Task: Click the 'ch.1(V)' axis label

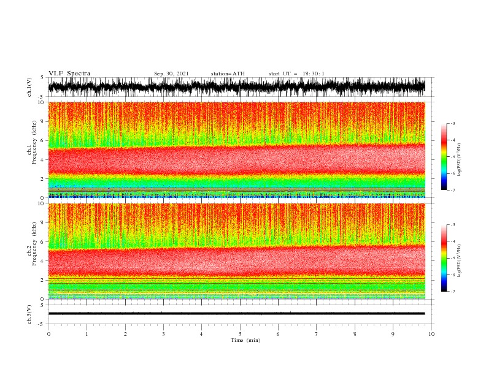Action: pyautogui.click(x=29, y=87)
